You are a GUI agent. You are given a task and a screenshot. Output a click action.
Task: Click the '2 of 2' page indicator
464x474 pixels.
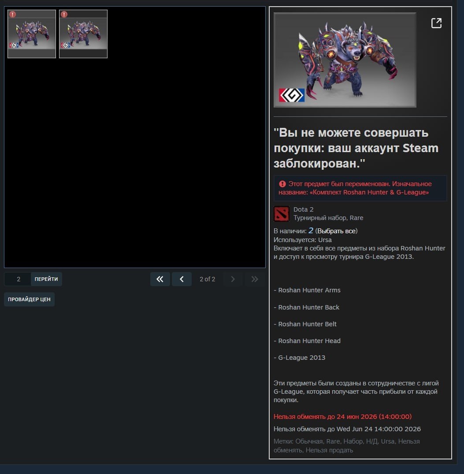tap(207, 279)
